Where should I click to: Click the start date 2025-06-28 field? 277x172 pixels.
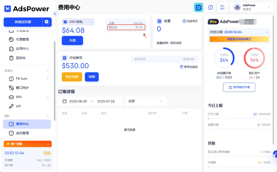tap(78, 101)
